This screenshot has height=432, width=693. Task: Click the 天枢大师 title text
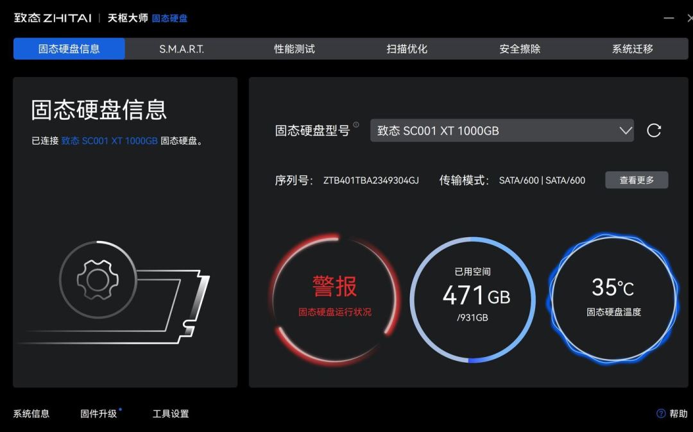(127, 18)
